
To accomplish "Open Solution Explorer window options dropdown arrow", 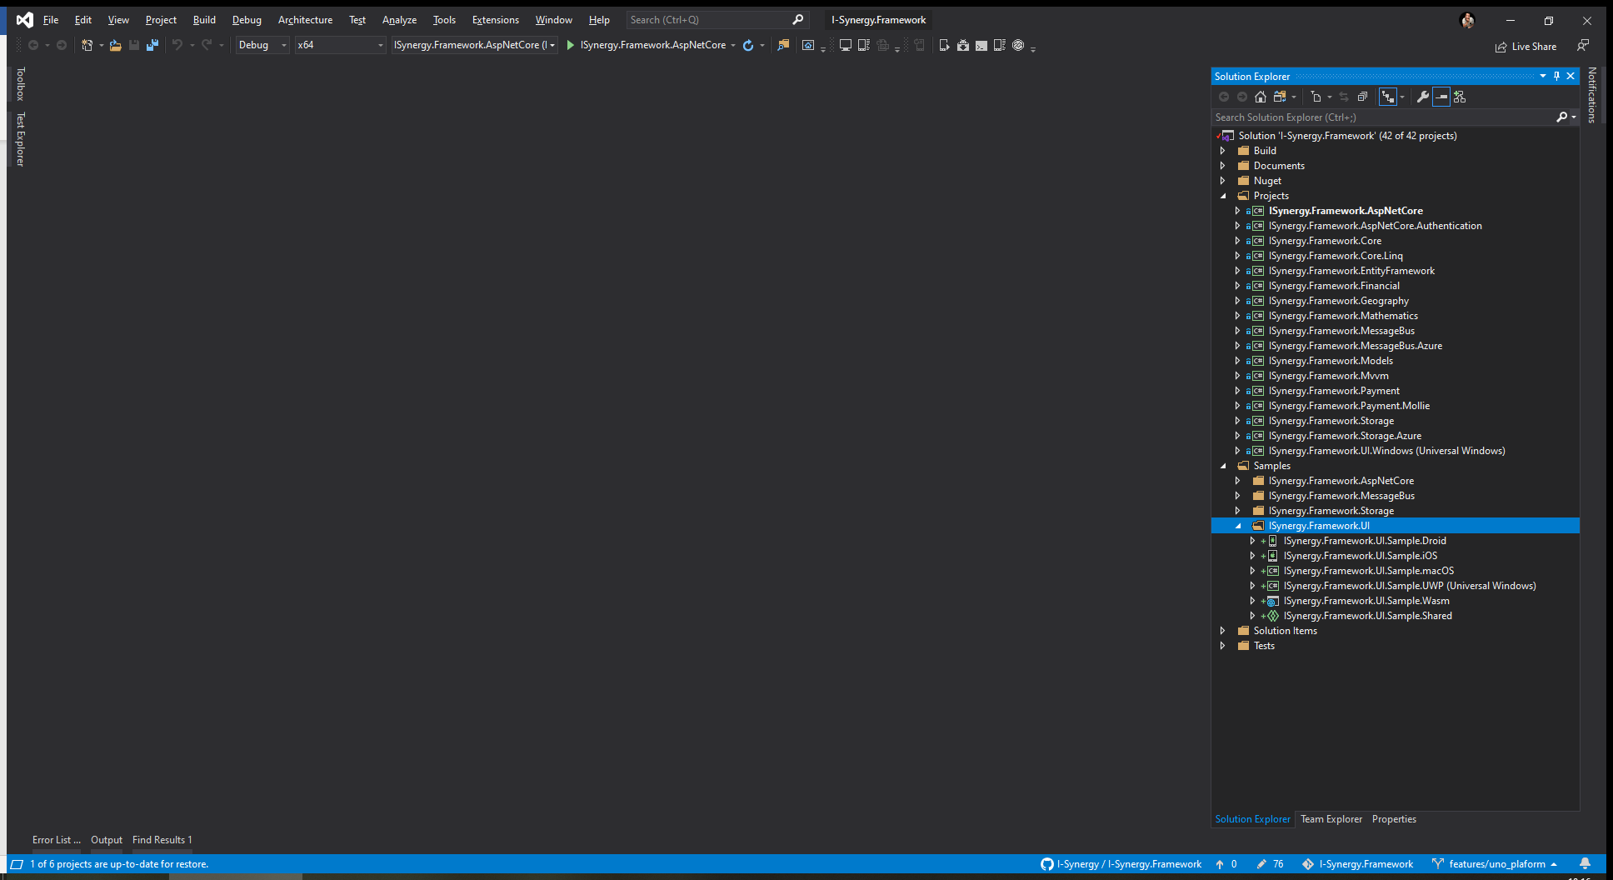I will (1543, 76).
